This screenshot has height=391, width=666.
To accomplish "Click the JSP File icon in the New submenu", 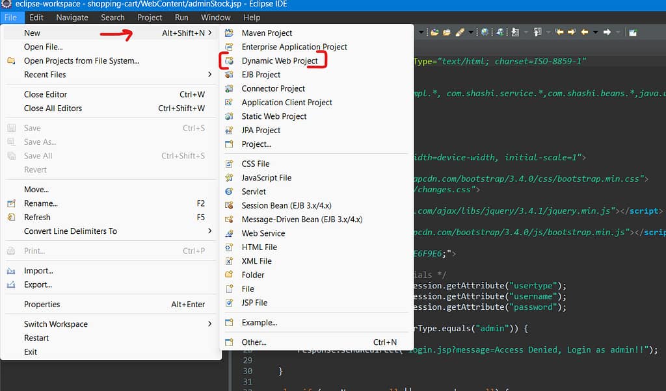I will coord(229,303).
